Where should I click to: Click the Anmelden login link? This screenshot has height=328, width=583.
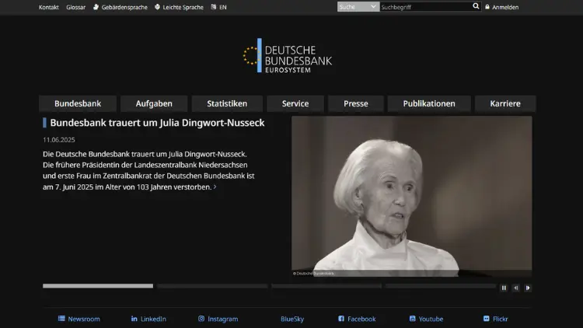pos(505,7)
